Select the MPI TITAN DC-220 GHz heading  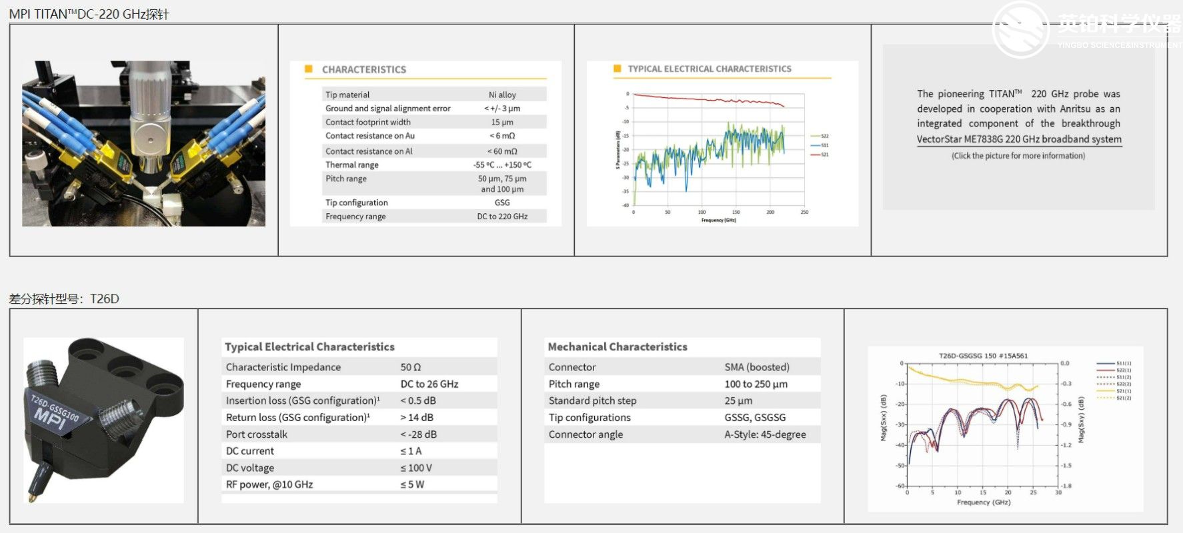(x=89, y=14)
